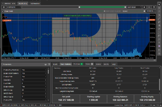Screen dimensions: 162x107
Task: Open Enable ADX dropdown
Action: click(34, 100)
